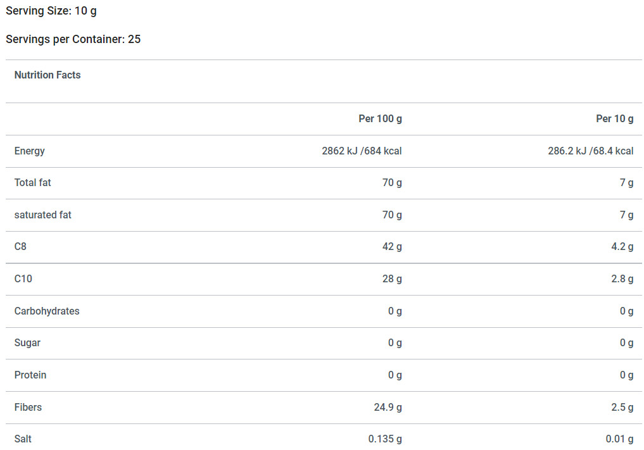Click the Fibers row label
The height and width of the screenshot is (450, 644).
click(28, 408)
